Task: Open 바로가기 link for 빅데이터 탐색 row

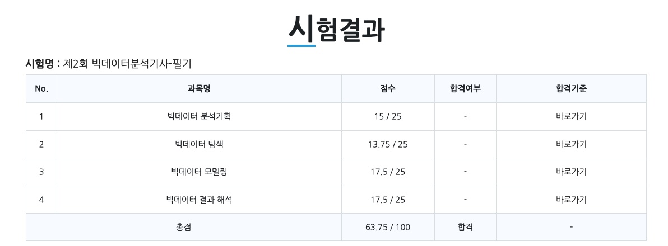Action: [571, 144]
